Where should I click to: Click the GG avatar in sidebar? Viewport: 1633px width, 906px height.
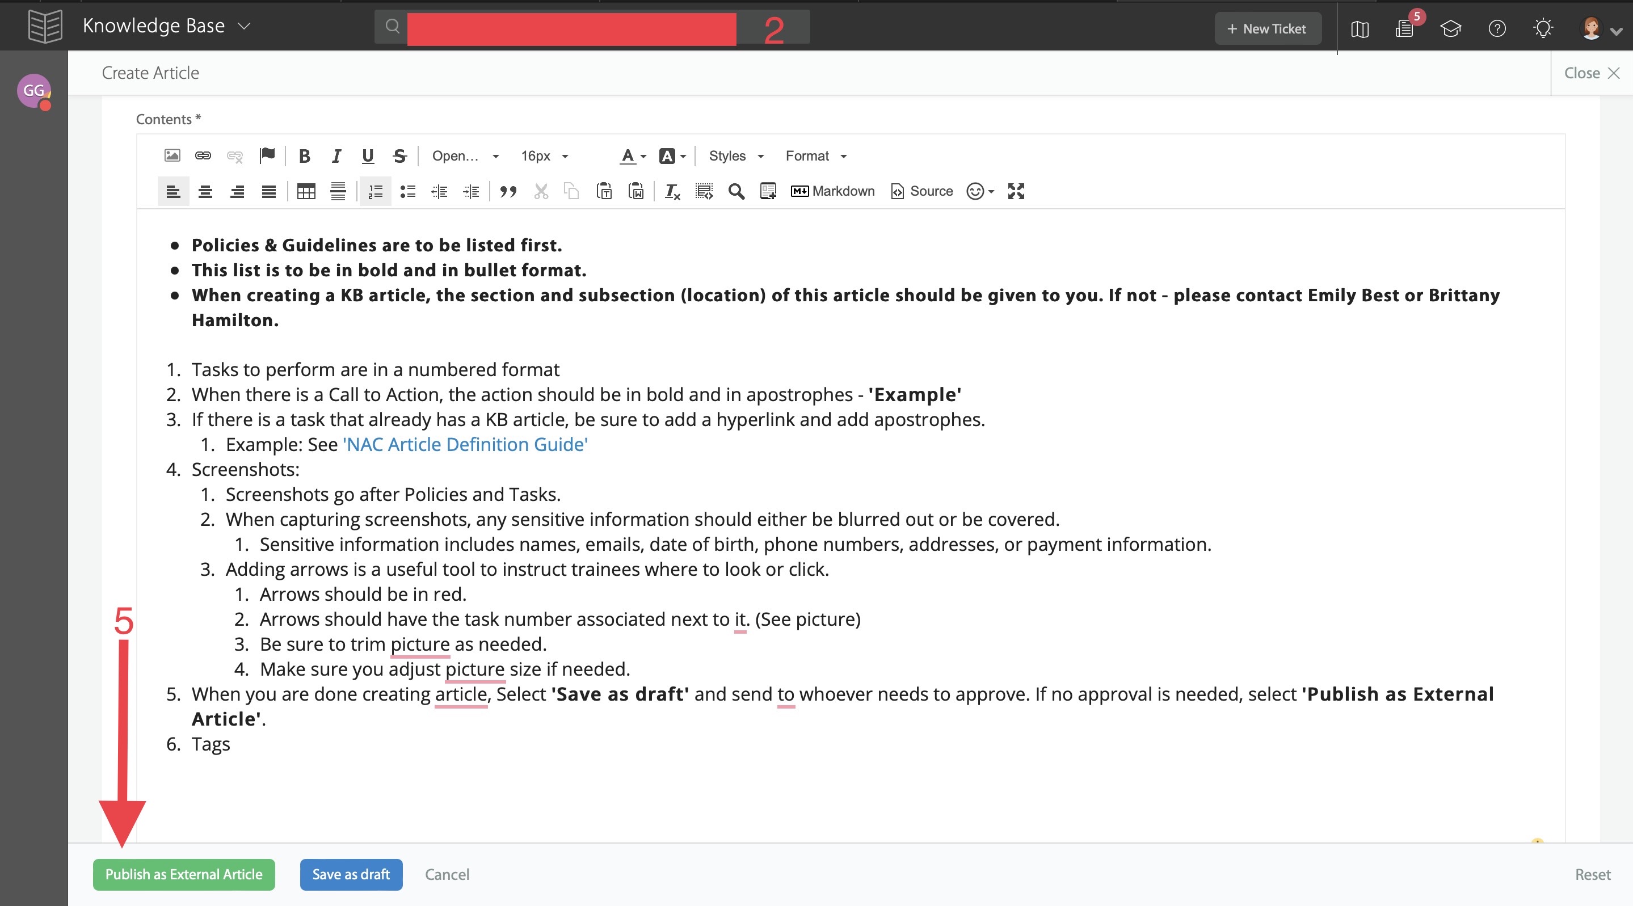click(33, 91)
